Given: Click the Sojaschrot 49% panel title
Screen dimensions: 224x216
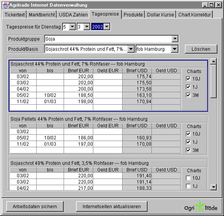Looking at the screenshot, I should click(x=80, y=163).
